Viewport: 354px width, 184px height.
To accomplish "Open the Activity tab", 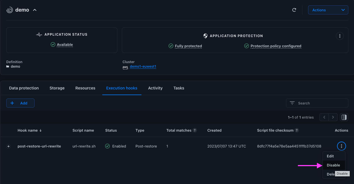I will [155, 88].
